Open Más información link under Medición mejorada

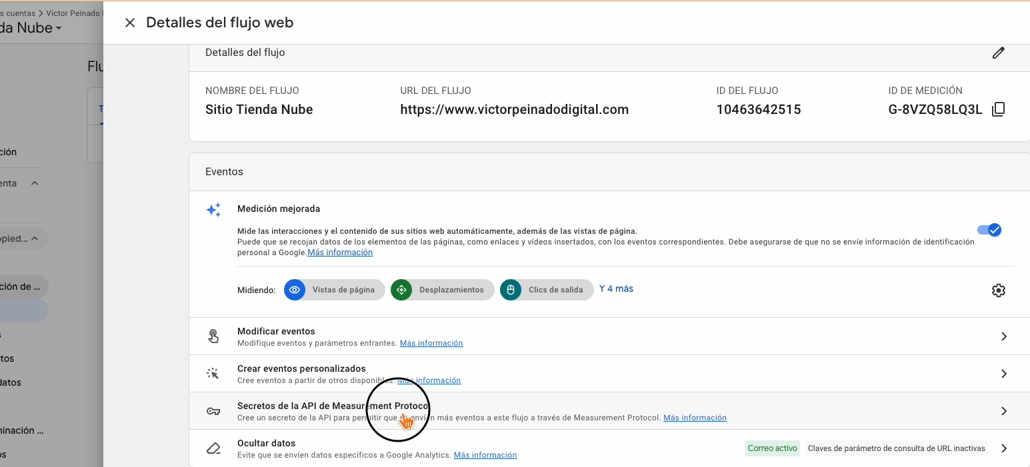point(340,252)
